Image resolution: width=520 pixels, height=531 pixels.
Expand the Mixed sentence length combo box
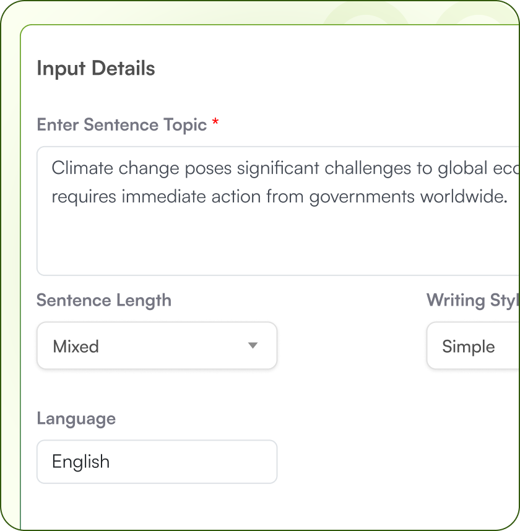157,346
